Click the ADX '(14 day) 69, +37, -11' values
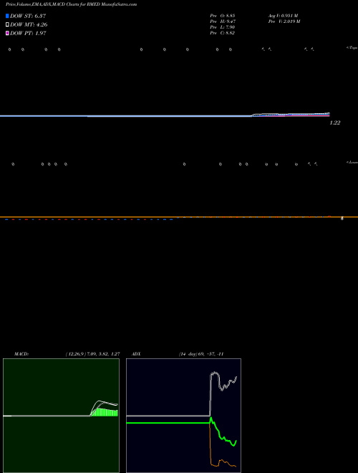 [201, 354]
